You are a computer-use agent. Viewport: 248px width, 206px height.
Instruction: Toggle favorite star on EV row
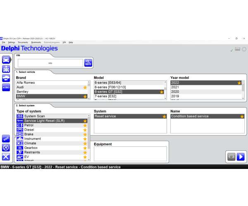click(x=85, y=157)
